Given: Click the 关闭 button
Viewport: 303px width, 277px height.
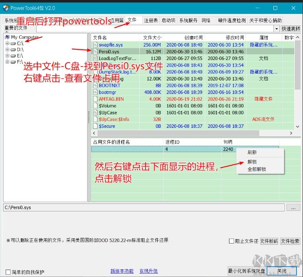Looking at the screenshot, I should [282, 271].
